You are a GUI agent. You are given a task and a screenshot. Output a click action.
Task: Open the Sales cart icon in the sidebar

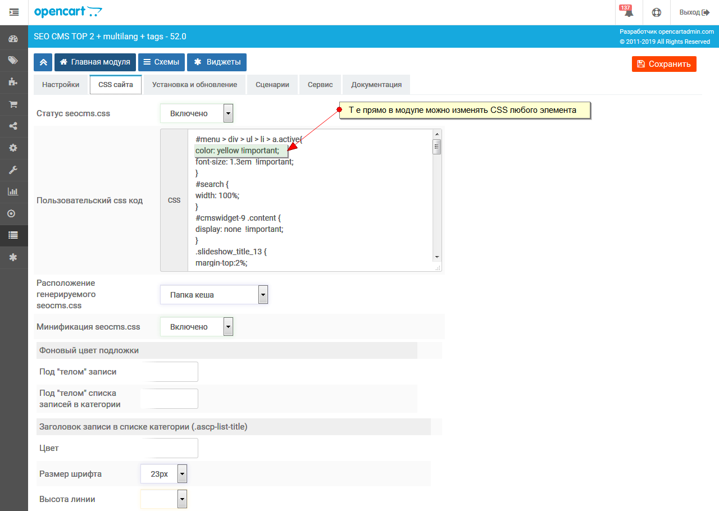click(x=13, y=104)
